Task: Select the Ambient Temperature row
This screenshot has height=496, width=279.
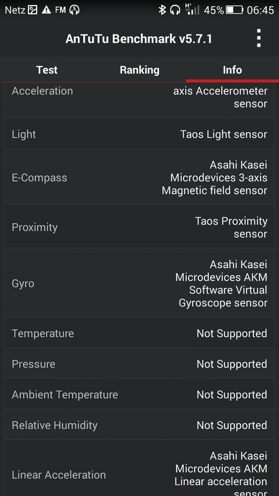Action: click(139, 395)
